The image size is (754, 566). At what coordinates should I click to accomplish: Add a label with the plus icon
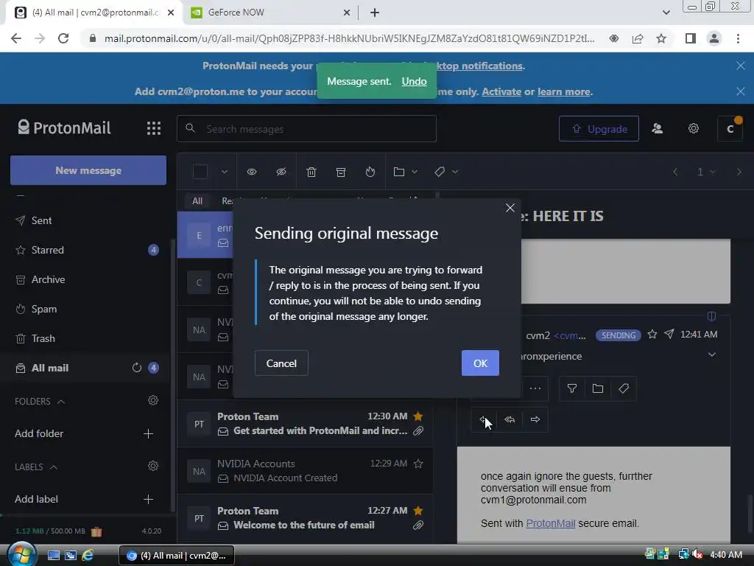(148, 499)
